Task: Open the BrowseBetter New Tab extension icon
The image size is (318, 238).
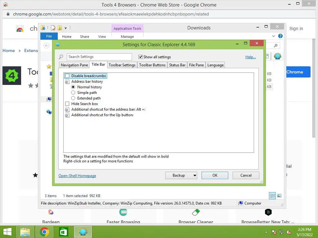Action: pos(268,212)
